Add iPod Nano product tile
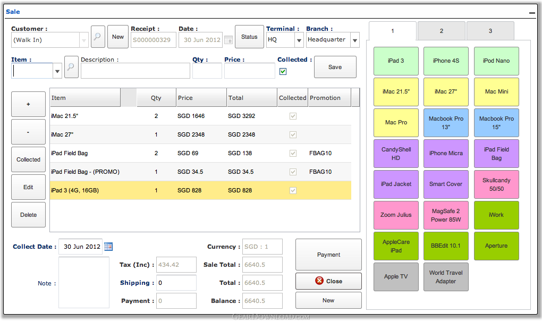Screen dimensions: 542x321 click(496, 61)
